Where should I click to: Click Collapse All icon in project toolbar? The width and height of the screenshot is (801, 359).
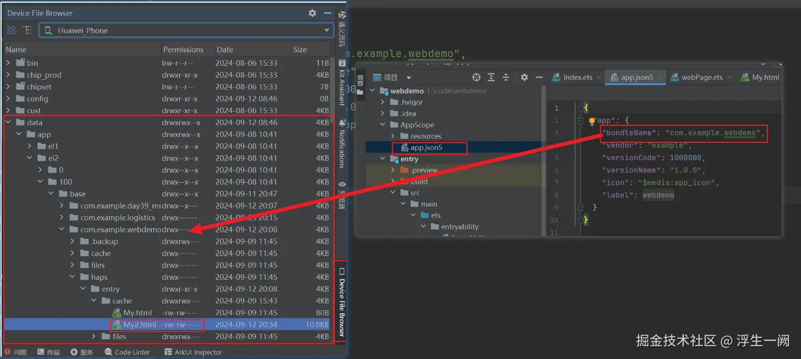506,78
